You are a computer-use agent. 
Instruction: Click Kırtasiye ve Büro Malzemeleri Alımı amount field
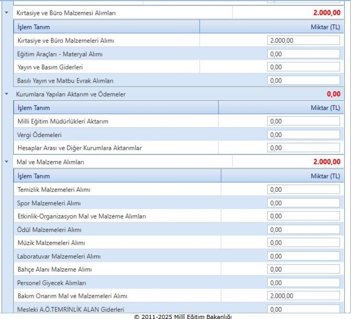pos(303,40)
